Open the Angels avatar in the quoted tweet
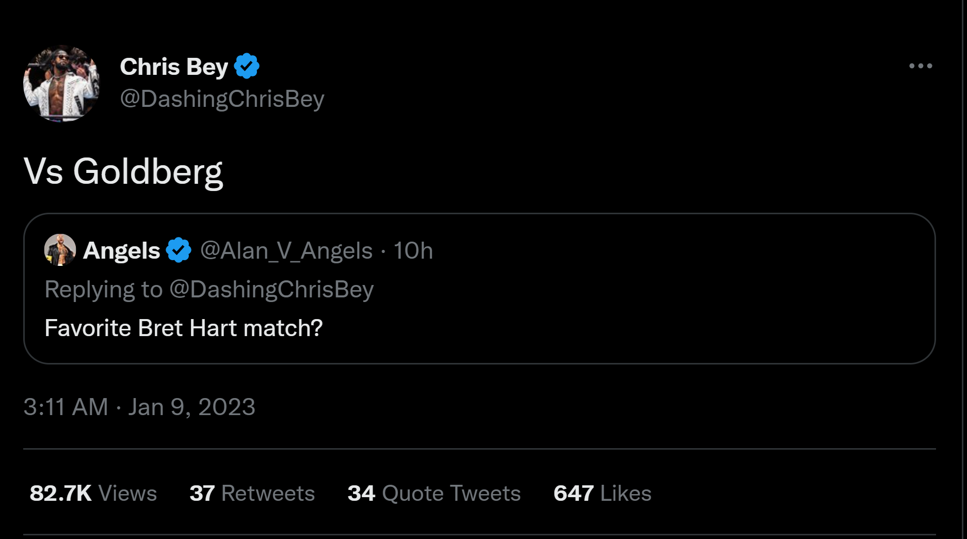The height and width of the screenshot is (539, 967). click(60, 250)
